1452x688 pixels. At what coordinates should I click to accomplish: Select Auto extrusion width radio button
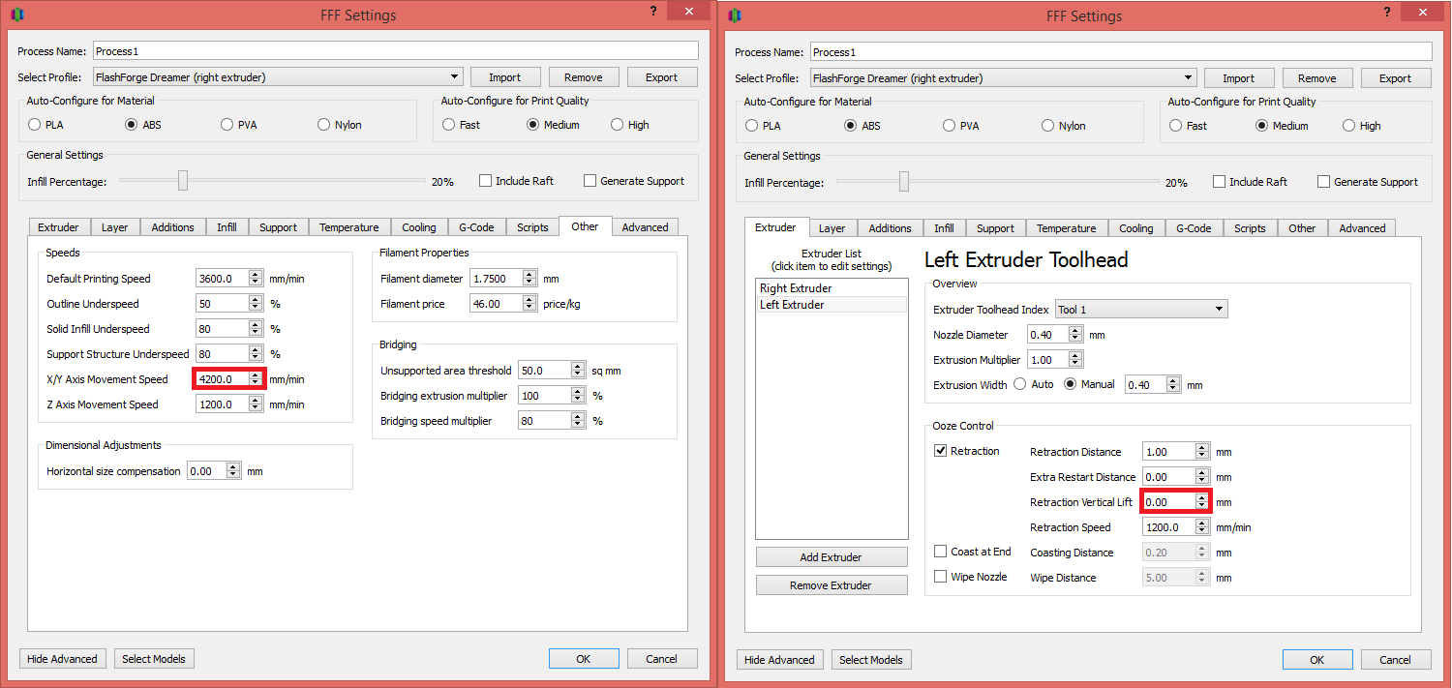tap(1019, 384)
